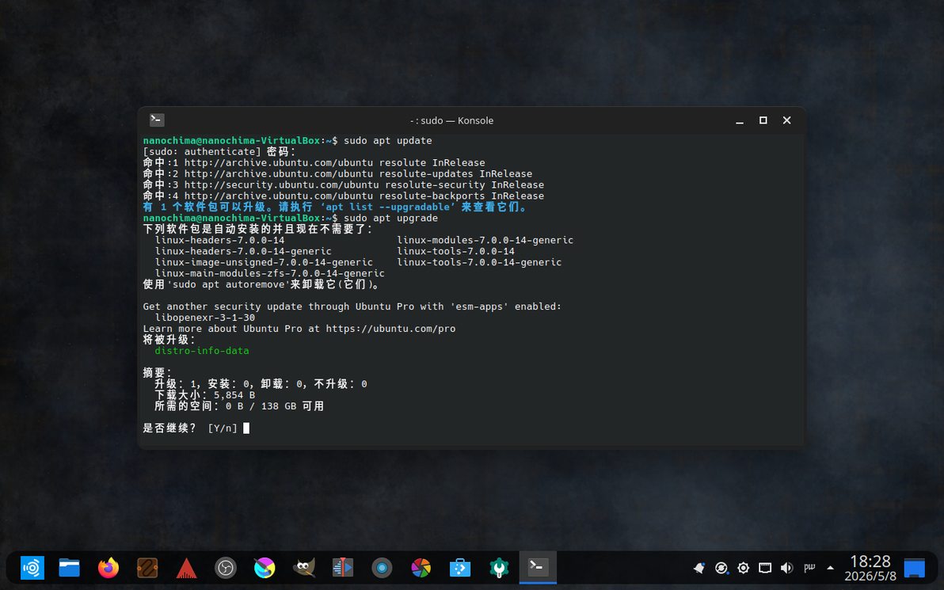
Task: Launch the colorful aperture wheel app
Action: (x=421, y=568)
